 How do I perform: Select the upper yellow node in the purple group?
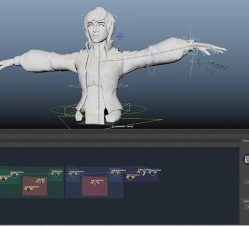pyautogui.click(x=141, y=173)
